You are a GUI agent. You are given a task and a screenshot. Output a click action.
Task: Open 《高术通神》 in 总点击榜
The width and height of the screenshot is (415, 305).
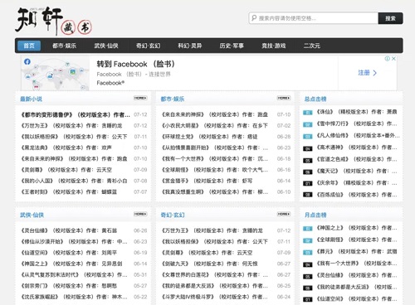point(357,148)
